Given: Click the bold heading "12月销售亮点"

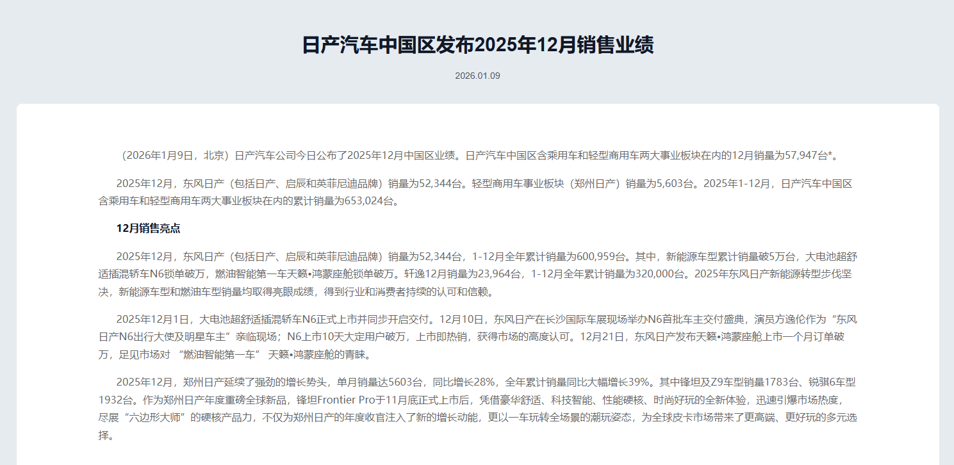Looking at the screenshot, I should pos(148,229).
